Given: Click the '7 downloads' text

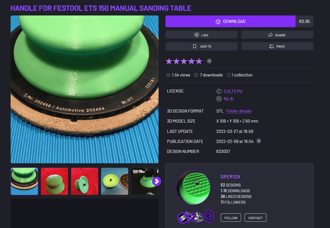Looking at the screenshot, I should pyautogui.click(x=211, y=75).
